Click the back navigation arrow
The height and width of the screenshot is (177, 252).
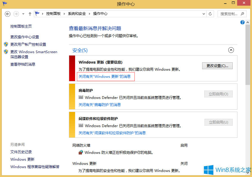8,14
